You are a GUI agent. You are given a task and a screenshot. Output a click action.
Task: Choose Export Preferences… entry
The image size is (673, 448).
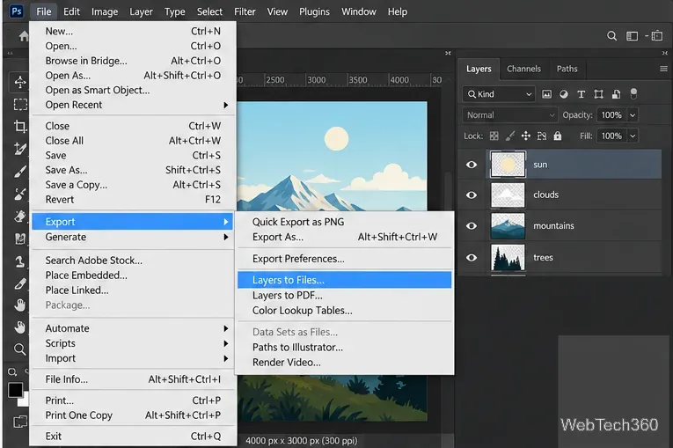pyautogui.click(x=344, y=259)
